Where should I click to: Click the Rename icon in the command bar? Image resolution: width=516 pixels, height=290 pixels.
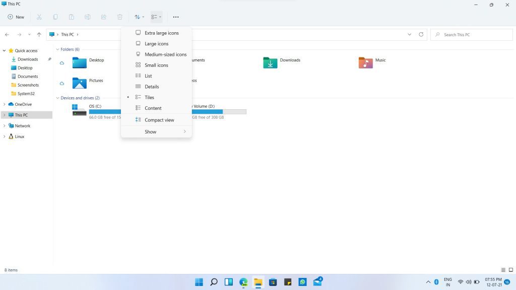point(88,17)
